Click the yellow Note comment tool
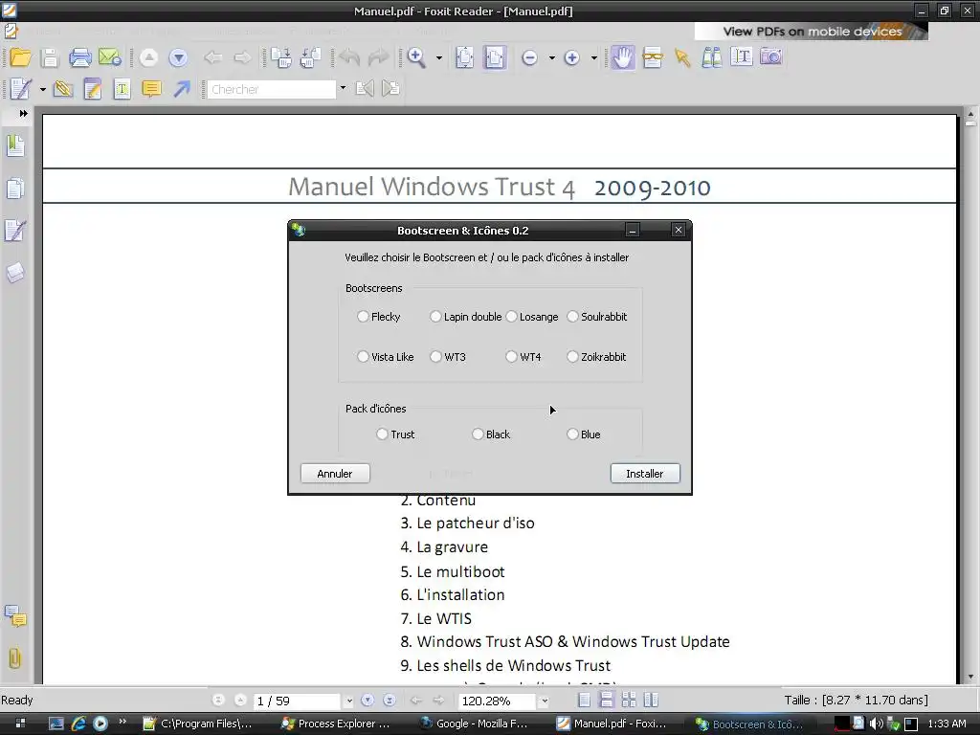Screen dimensions: 980x735 point(151,89)
